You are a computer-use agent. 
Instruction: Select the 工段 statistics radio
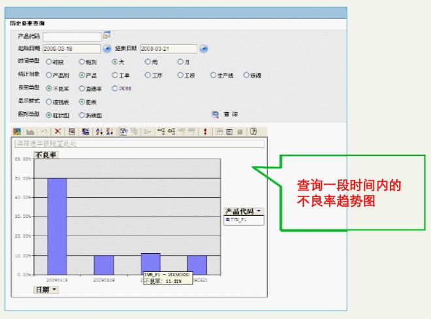(180, 75)
